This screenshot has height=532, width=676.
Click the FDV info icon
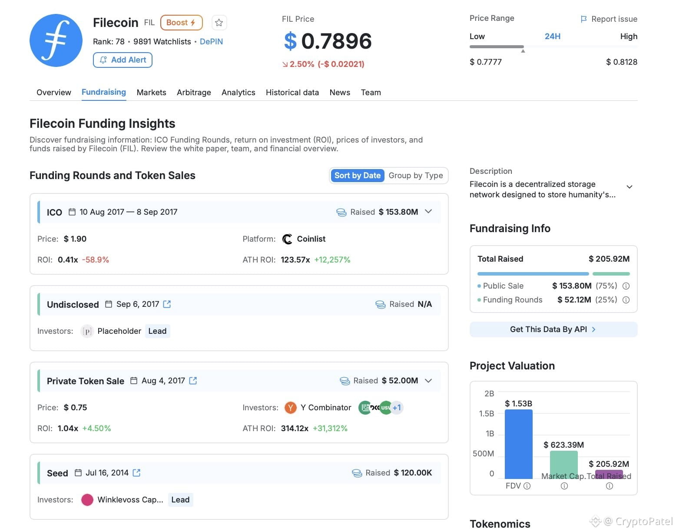527,486
